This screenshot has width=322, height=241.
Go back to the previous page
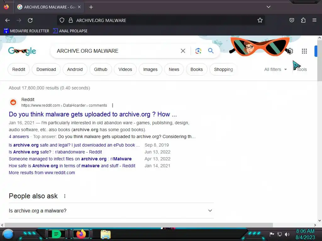point(8,20)
